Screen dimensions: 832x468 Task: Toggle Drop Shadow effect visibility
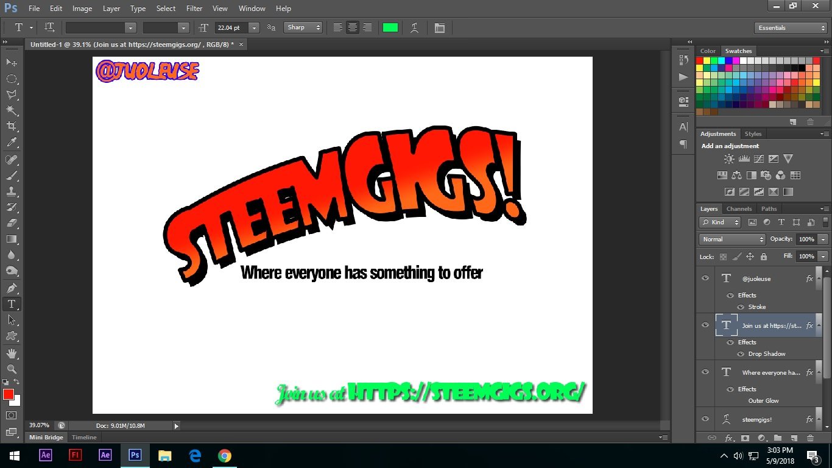(741, 353)
